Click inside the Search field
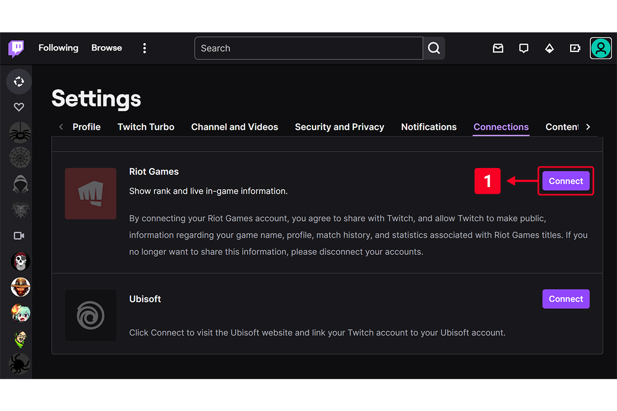Image resolution: width=617 pixels, height=411 pixels. click(x=308, y=48)
